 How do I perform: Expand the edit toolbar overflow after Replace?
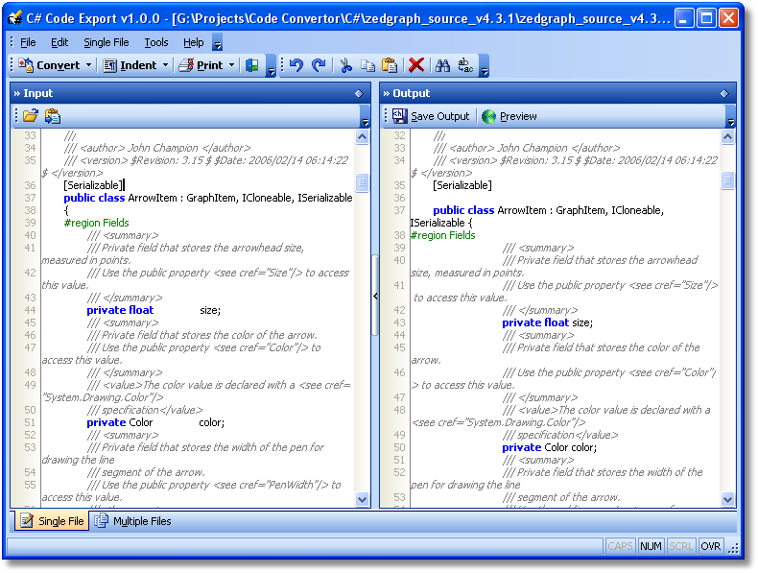(x=484, y=66)
